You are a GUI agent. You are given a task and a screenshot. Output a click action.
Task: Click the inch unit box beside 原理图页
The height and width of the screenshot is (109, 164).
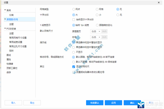(104, 31)
